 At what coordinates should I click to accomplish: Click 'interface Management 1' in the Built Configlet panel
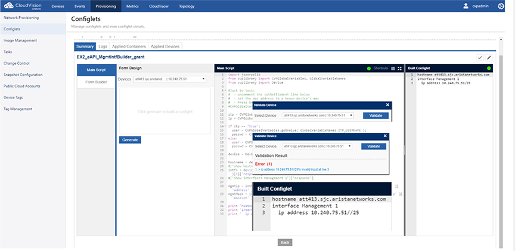coord(438,79)
